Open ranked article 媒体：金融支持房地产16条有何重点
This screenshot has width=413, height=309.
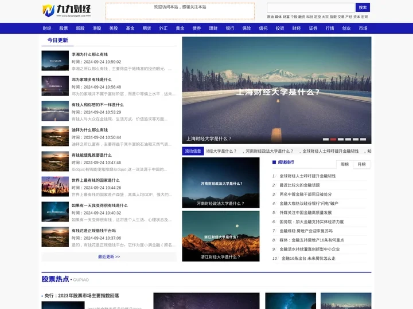click(312, 240)
